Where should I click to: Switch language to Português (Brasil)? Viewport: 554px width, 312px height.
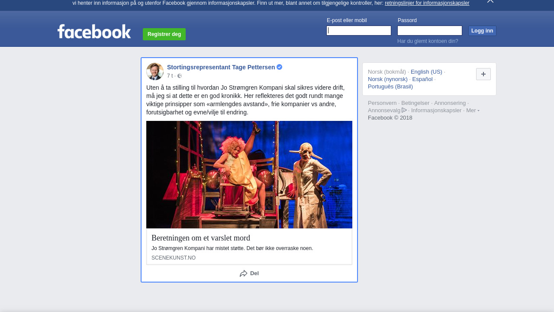390,87
